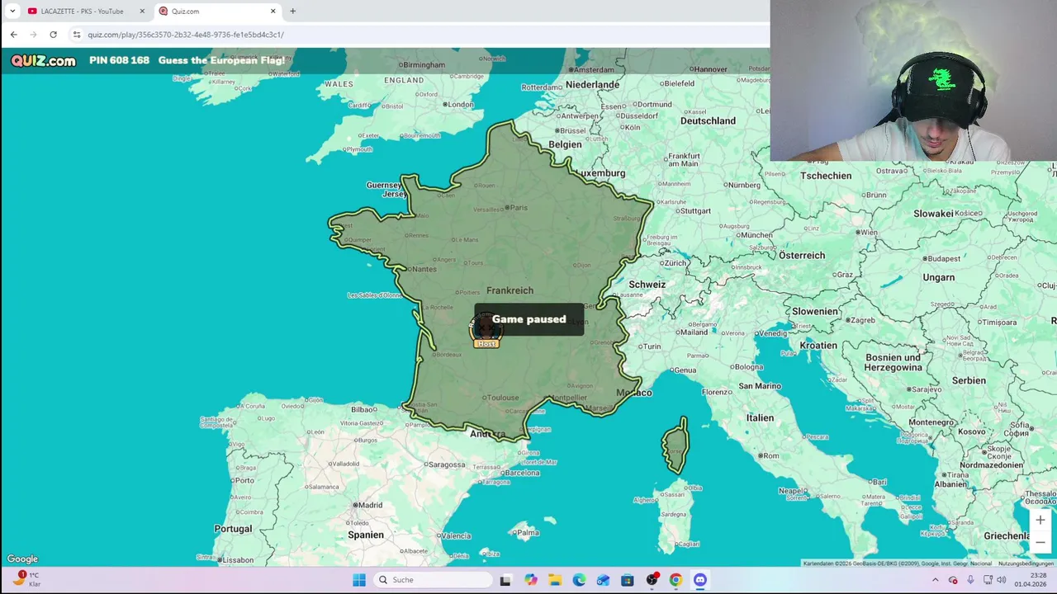Screen dimensions: 1057x594
Task: Click the London city label
Action: click(x=458, y=105)
